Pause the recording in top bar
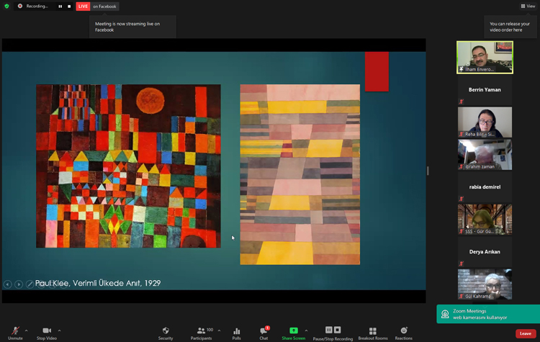 coord(60,6)
